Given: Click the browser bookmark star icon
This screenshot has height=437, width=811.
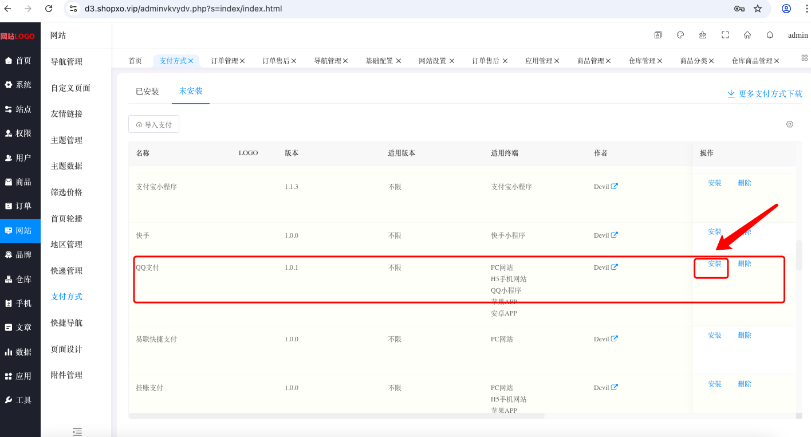Looking at the screenshot, I should tap(758, 9).
